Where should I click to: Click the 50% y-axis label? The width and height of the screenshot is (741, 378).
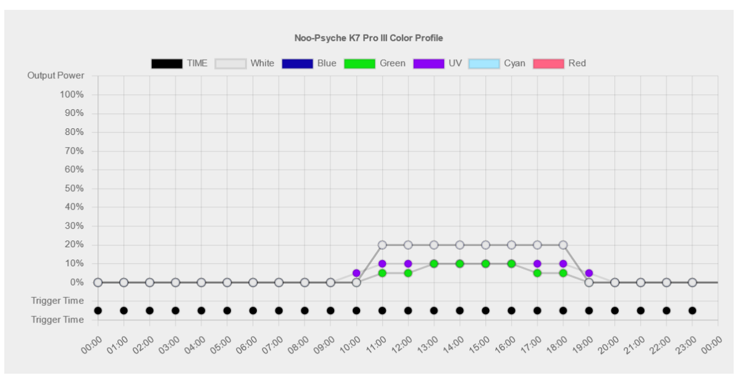(x=73, y=189)
